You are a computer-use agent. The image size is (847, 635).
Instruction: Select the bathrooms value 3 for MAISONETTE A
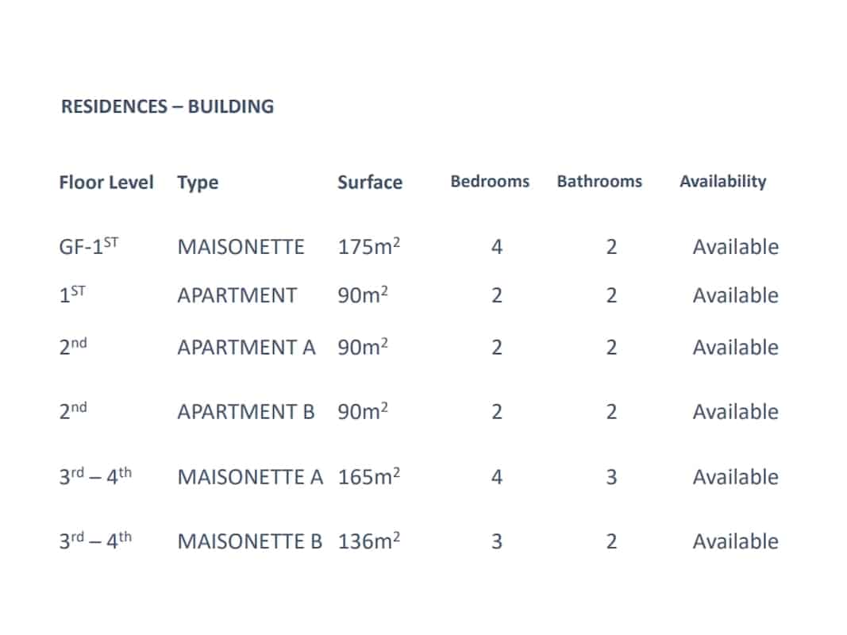click(x=611, y=477)
